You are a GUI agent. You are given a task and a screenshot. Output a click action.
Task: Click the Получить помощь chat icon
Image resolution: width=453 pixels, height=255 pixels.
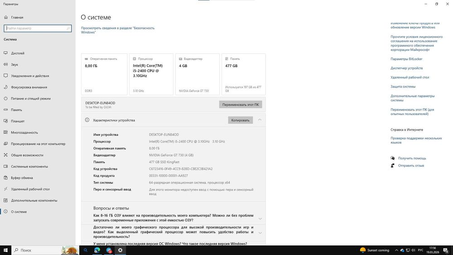tap(393, 158)
